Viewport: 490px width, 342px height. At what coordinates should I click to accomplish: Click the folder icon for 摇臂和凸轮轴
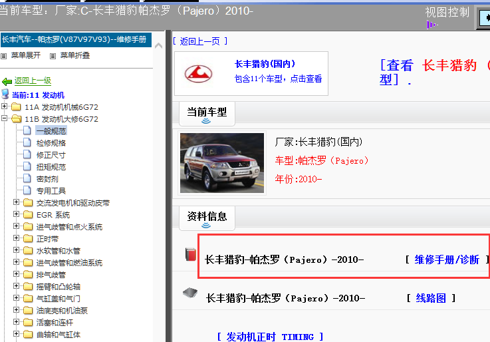coord(28,286)
